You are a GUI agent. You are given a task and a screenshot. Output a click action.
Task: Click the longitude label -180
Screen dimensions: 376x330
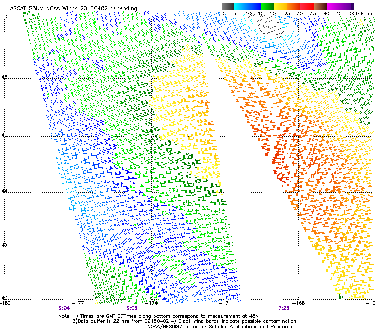5,303
